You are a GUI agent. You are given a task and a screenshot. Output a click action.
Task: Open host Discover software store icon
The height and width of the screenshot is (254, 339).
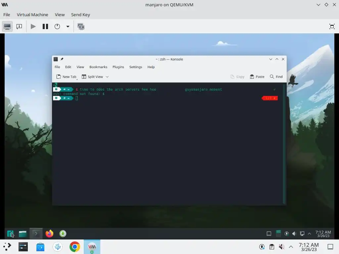point(40,247)
